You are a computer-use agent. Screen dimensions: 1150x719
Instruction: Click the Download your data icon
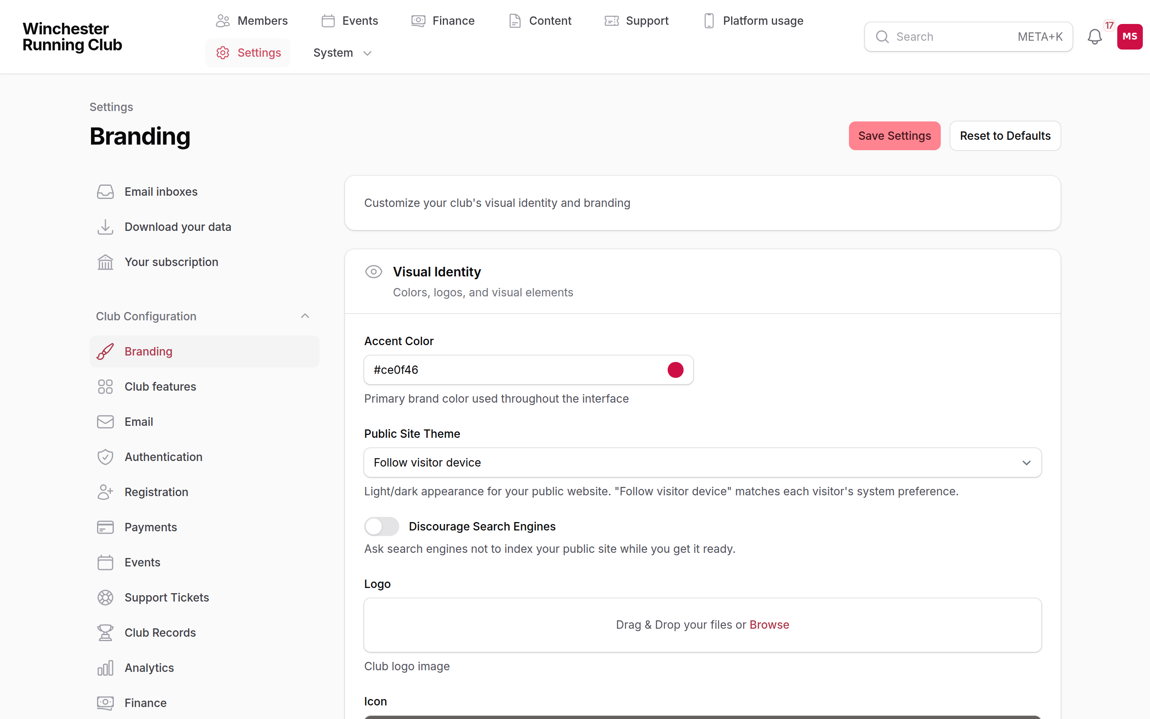click(x=105, y=227)
